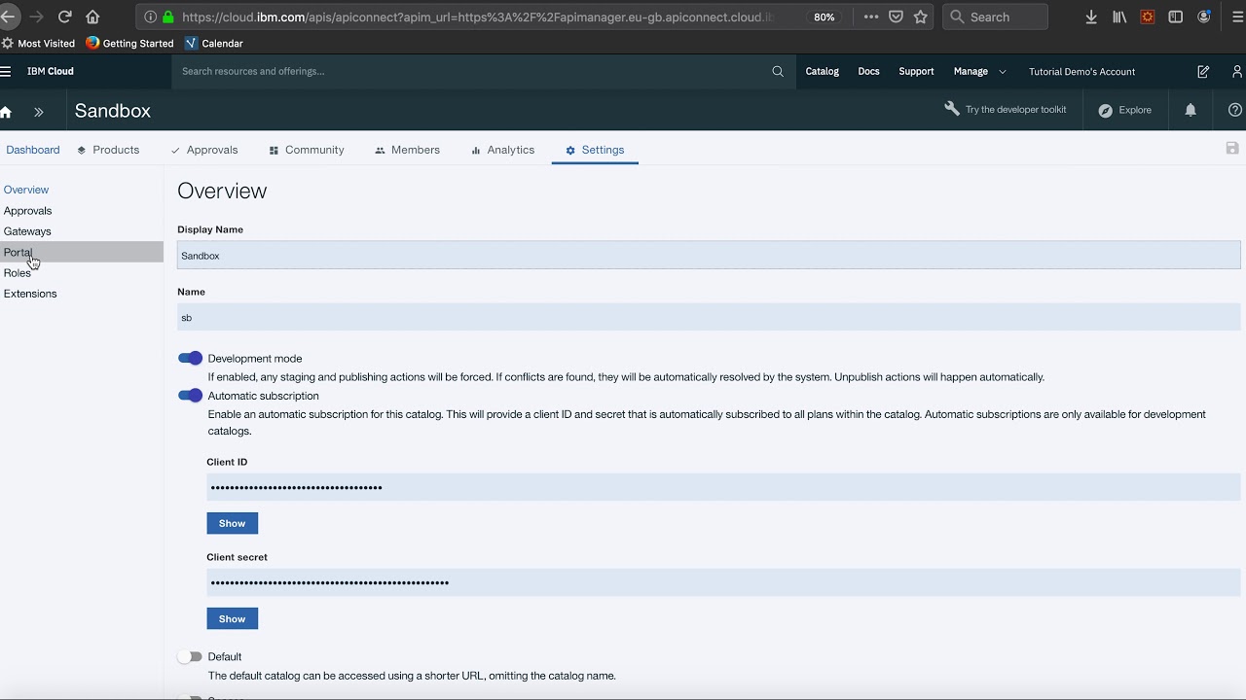
Task: Bookmark this page with the star
Action: pos(921,17)
